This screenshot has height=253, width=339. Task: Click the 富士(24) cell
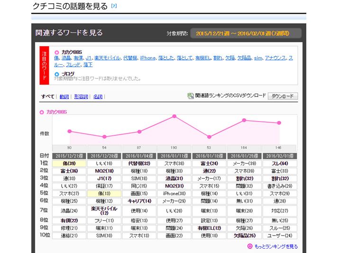[209, 164]
